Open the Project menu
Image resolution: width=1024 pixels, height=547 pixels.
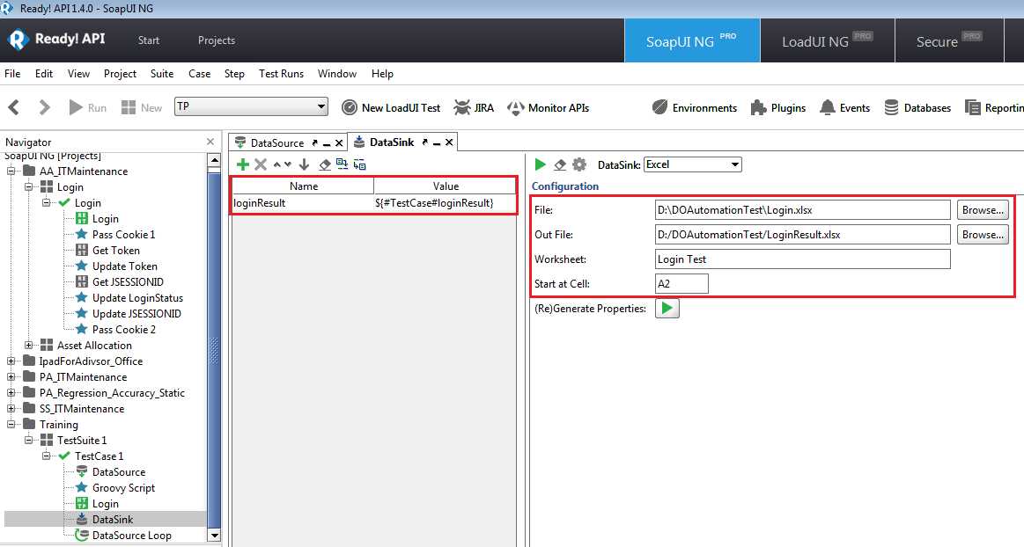pos(120,74)
